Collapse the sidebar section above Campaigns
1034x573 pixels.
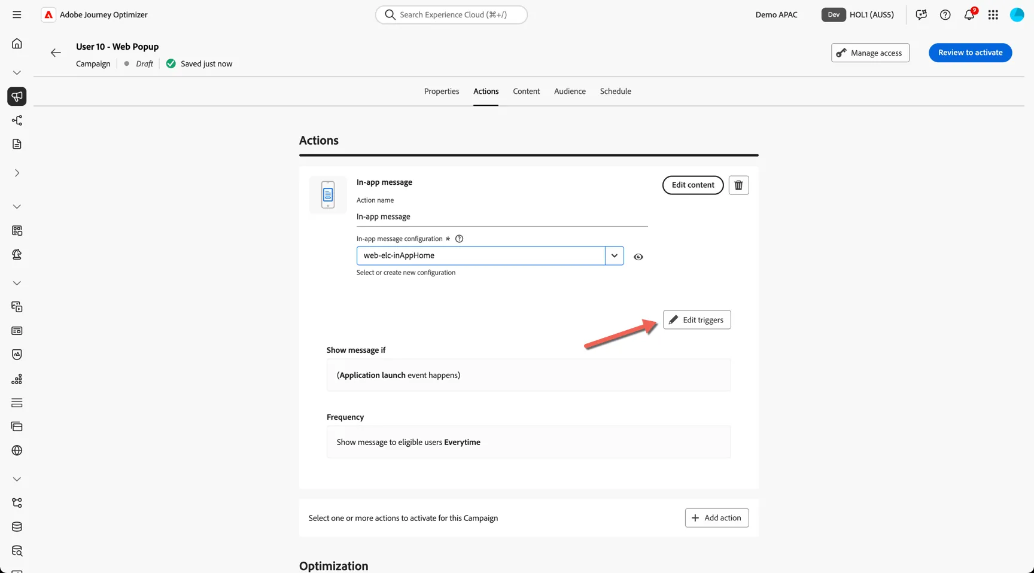tap(17, 72)
